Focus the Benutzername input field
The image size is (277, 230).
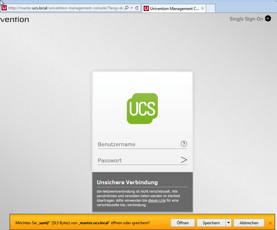coord(138,144)
